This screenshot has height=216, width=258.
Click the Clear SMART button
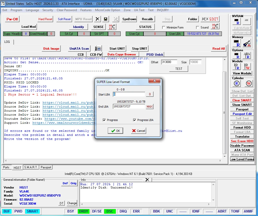tap(242, 100)
